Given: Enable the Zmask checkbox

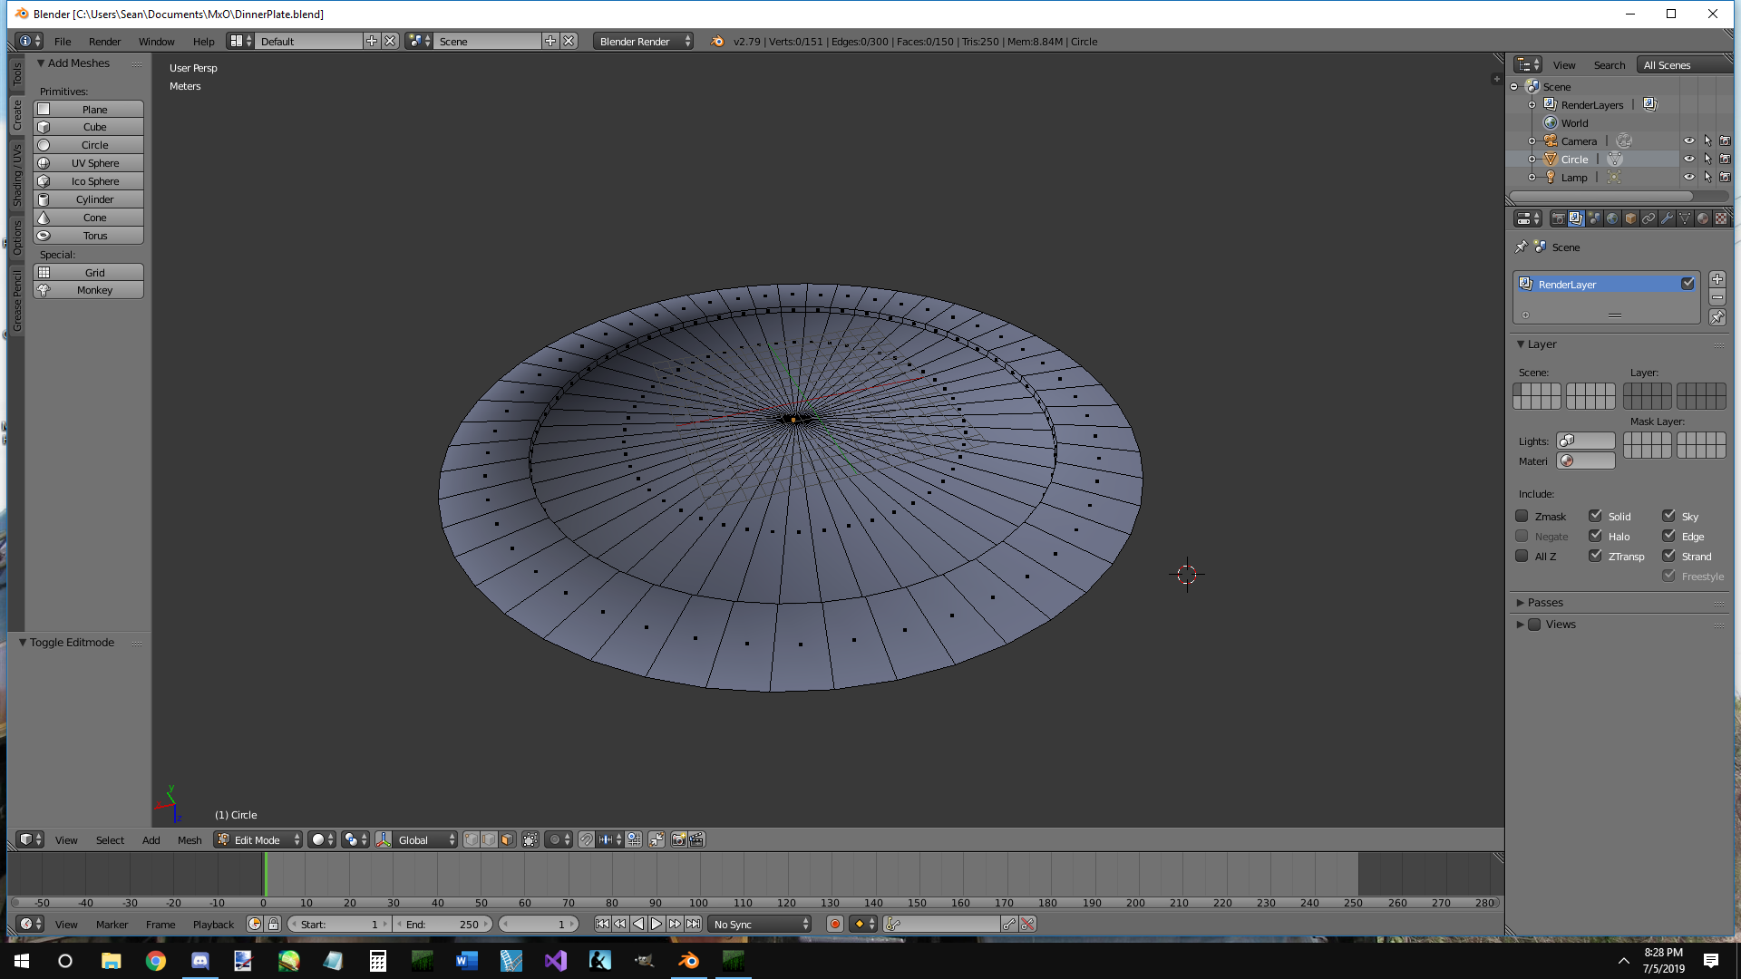Looking at the screenshot, I should (1522, 516).
